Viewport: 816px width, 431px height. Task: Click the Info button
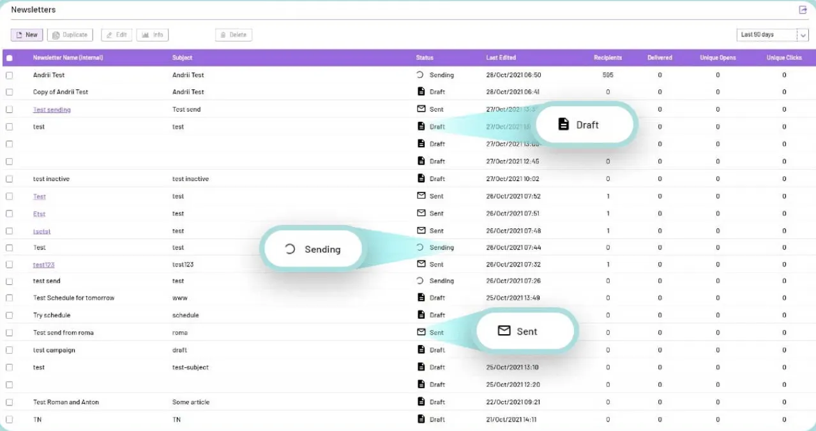pyautogui.click(x=153, y=34)
